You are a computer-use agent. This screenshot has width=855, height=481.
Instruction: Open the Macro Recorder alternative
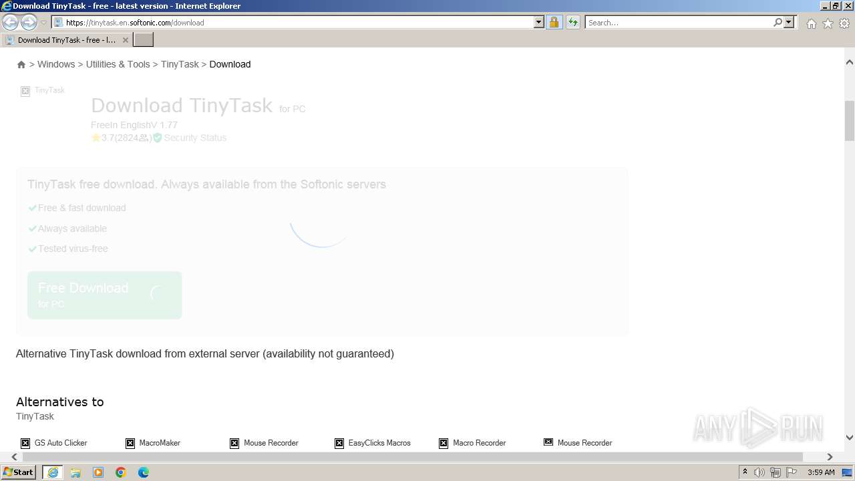479,443
